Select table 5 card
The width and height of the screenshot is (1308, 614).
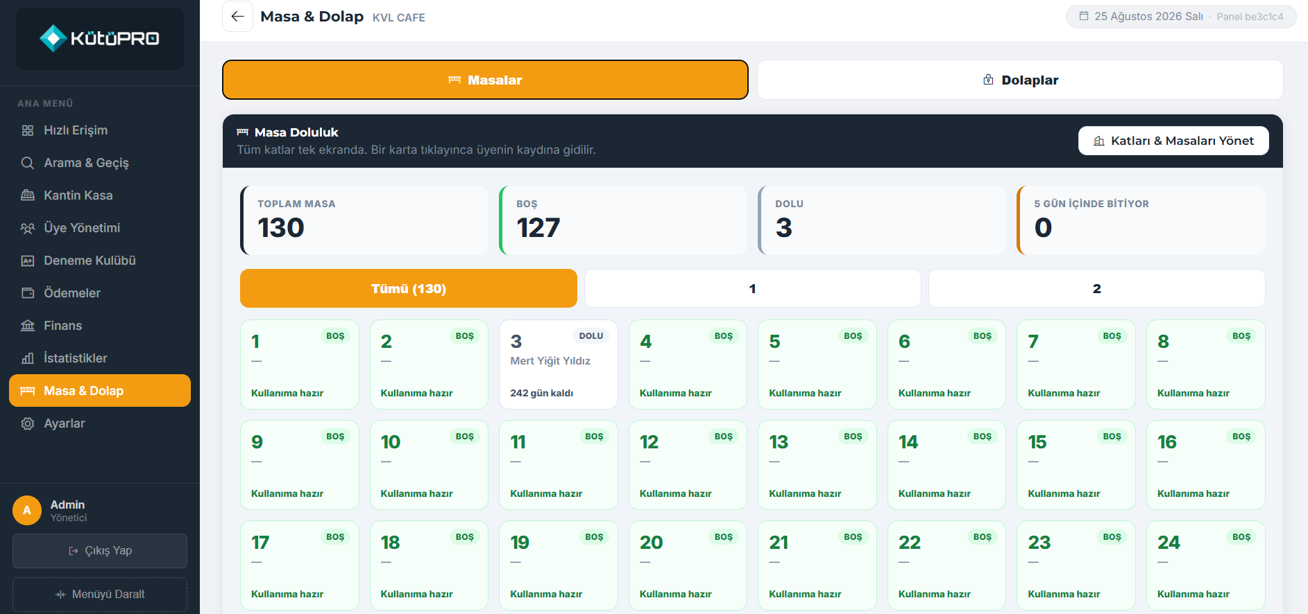point(817,365)
